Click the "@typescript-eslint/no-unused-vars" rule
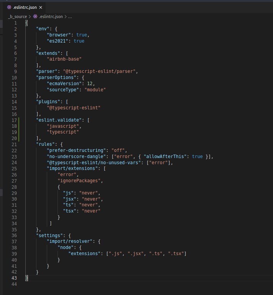Screen dimensions: 273x295 [x=94, y=163]
